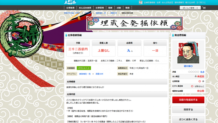218x123 pixels.
Task: Click the ぶつくまあくする button
Action: tap(188, 119)
